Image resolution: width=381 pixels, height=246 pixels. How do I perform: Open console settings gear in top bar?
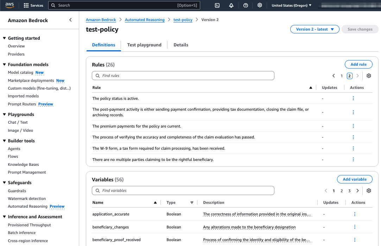coord(260,5)
